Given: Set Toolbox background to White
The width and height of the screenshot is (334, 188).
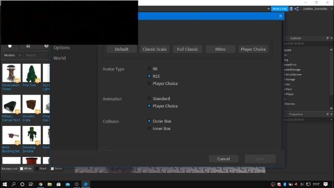Looking at the screenshot, I should click(26, 169).
